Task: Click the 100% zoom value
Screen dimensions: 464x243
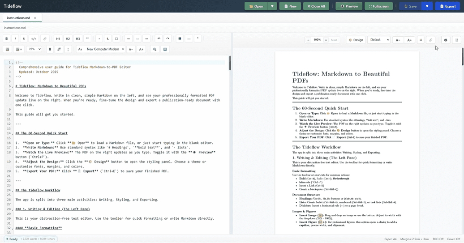Action: 317,40
